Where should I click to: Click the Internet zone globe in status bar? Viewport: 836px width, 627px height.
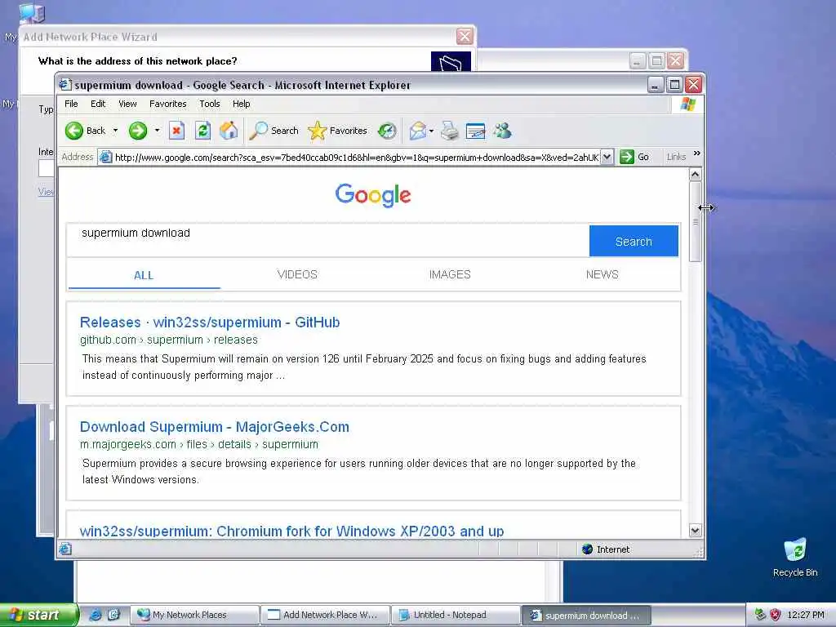(x=588, y=549)
